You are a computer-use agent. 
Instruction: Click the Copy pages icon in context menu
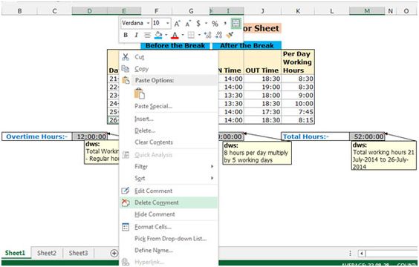coord(126,69)
